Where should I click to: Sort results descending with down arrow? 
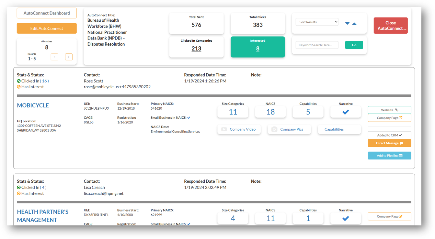pos(347,24)
